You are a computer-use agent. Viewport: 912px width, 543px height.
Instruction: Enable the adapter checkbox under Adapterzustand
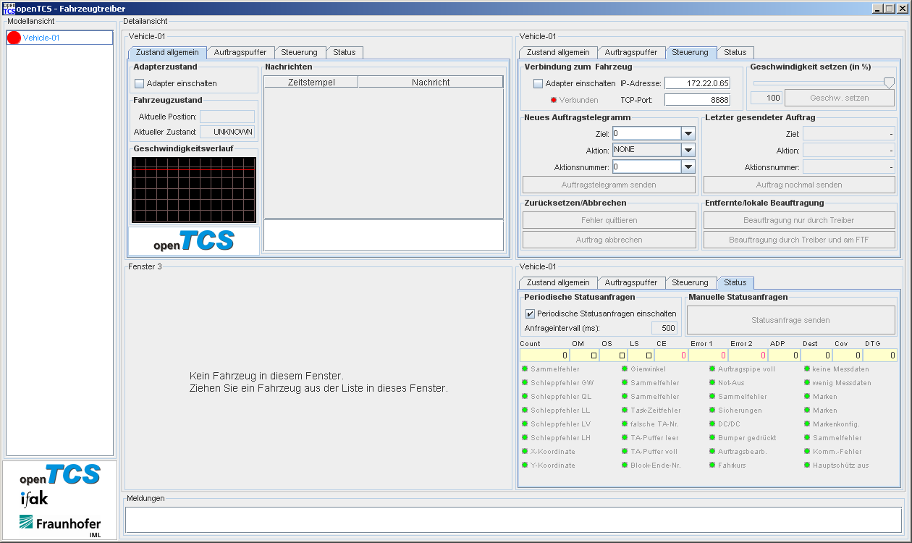click(140, 84)
